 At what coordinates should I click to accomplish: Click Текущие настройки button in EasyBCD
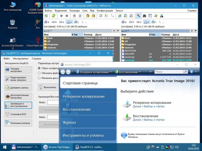[x=18, y=70]
